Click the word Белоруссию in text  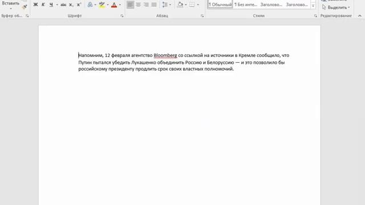coord(220,62)
